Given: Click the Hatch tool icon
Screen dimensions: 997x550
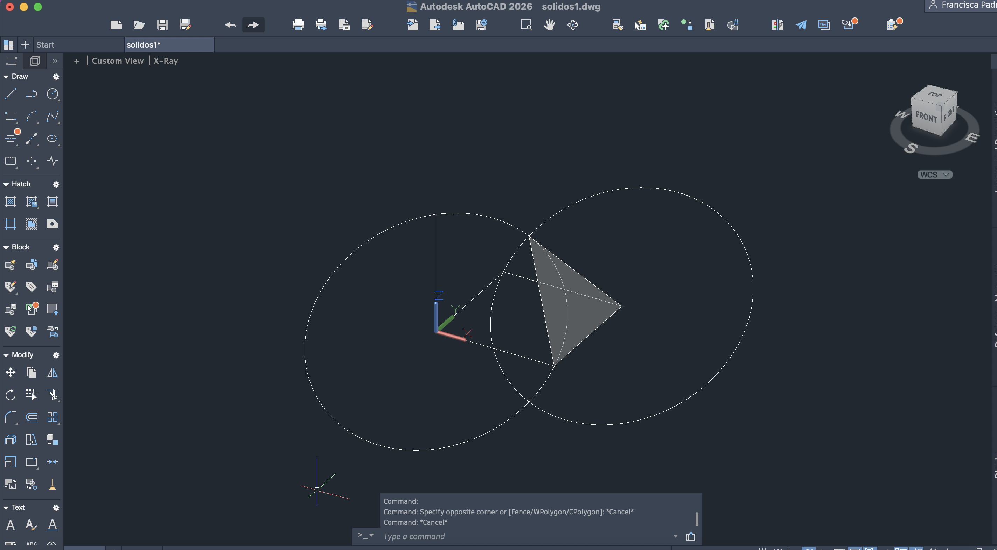Looking at the screenshot, I should pyautogui.click(x=11, y=202).
